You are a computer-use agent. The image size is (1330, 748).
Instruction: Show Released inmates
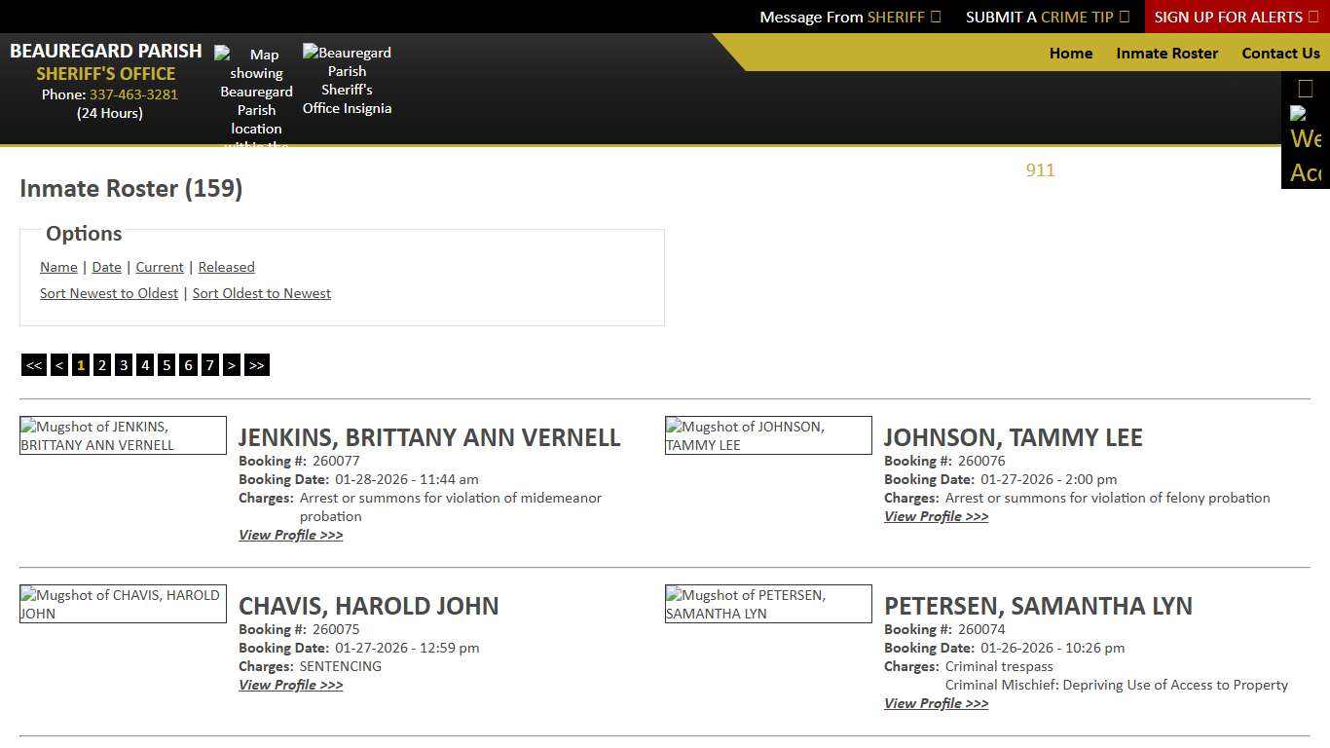click(x=226, y=267)
